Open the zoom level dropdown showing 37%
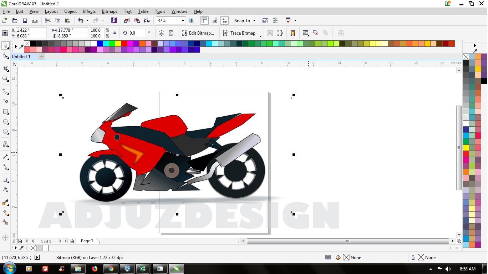This screenshot has width=488, height=274. 182,20
